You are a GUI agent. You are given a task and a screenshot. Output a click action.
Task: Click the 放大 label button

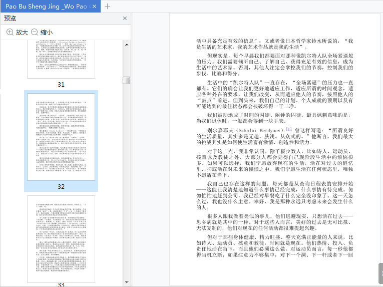coord(22,32)
